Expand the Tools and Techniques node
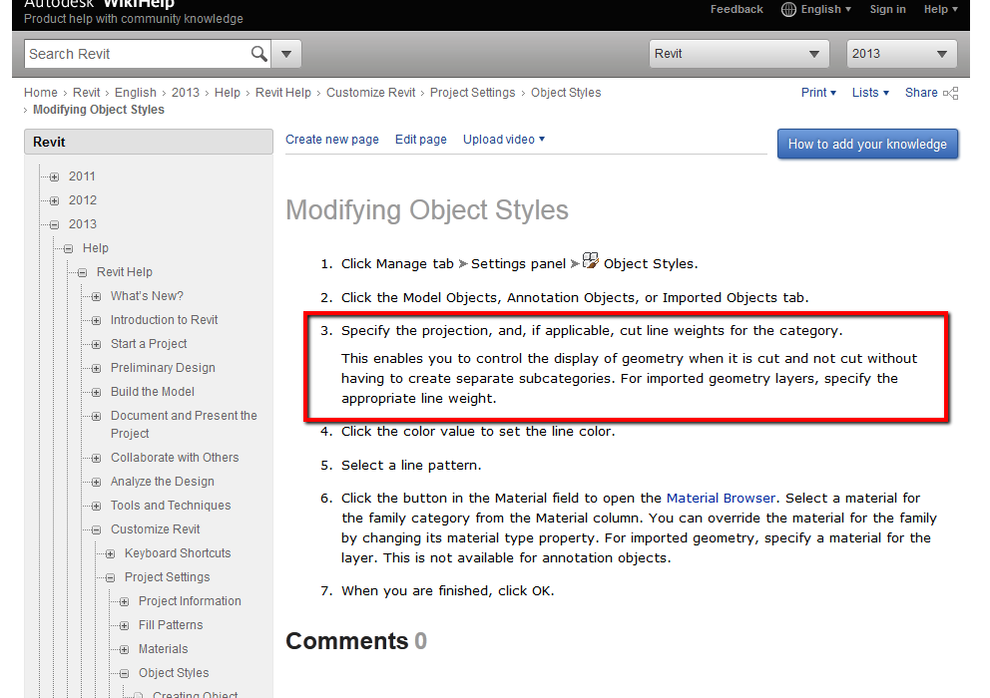 pyautogui.click(x=96, y=507)
